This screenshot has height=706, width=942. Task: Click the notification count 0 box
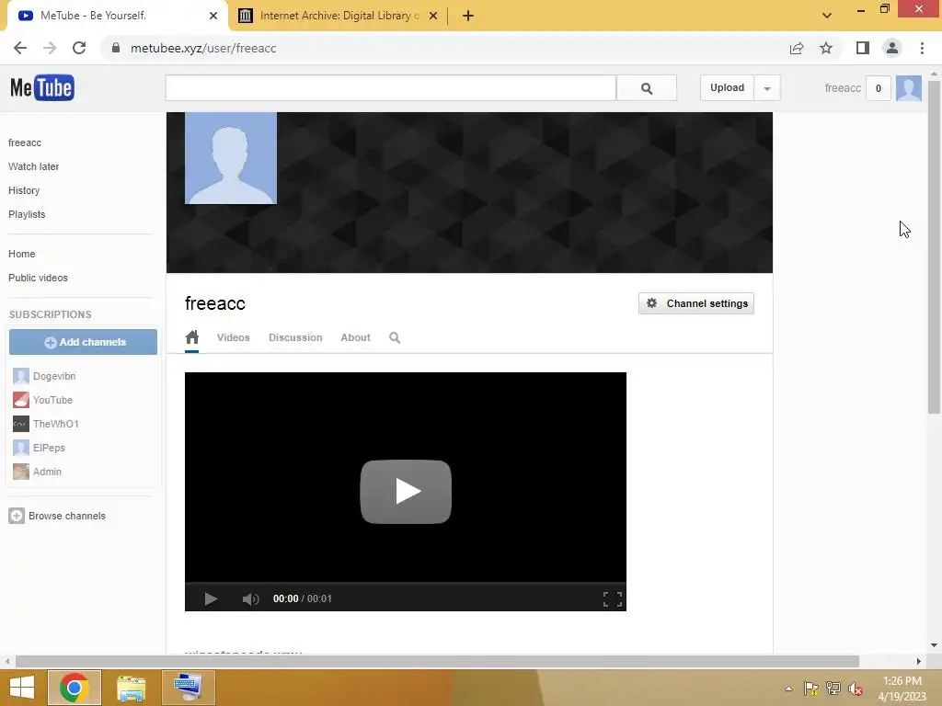click(879, 88)
